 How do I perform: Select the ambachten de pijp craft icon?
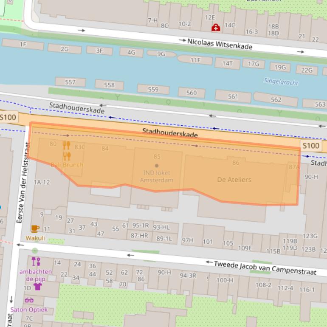(x=36, y=262)
